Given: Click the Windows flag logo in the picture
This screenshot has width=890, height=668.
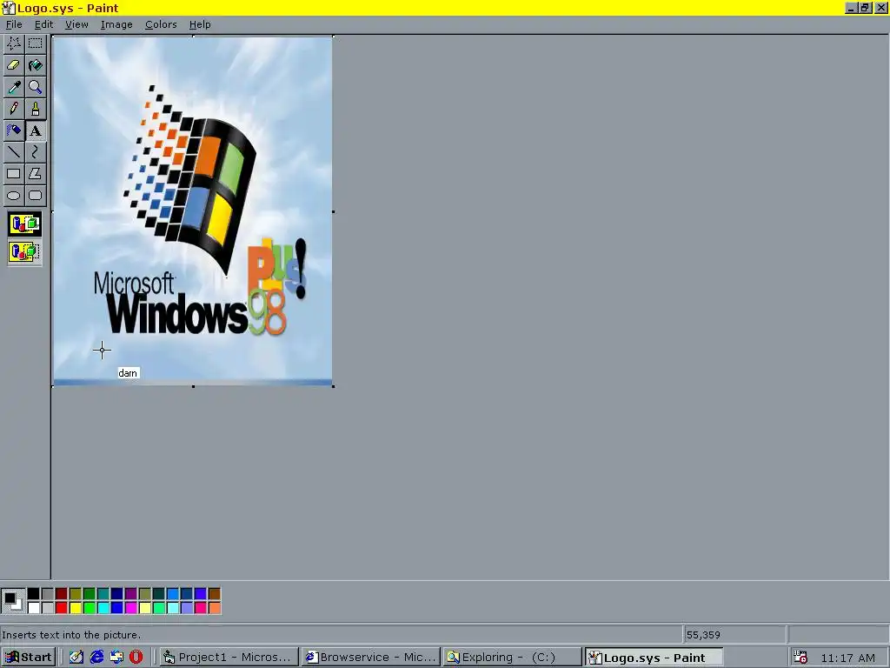Looking at the screenshot, I should [190, 182].
